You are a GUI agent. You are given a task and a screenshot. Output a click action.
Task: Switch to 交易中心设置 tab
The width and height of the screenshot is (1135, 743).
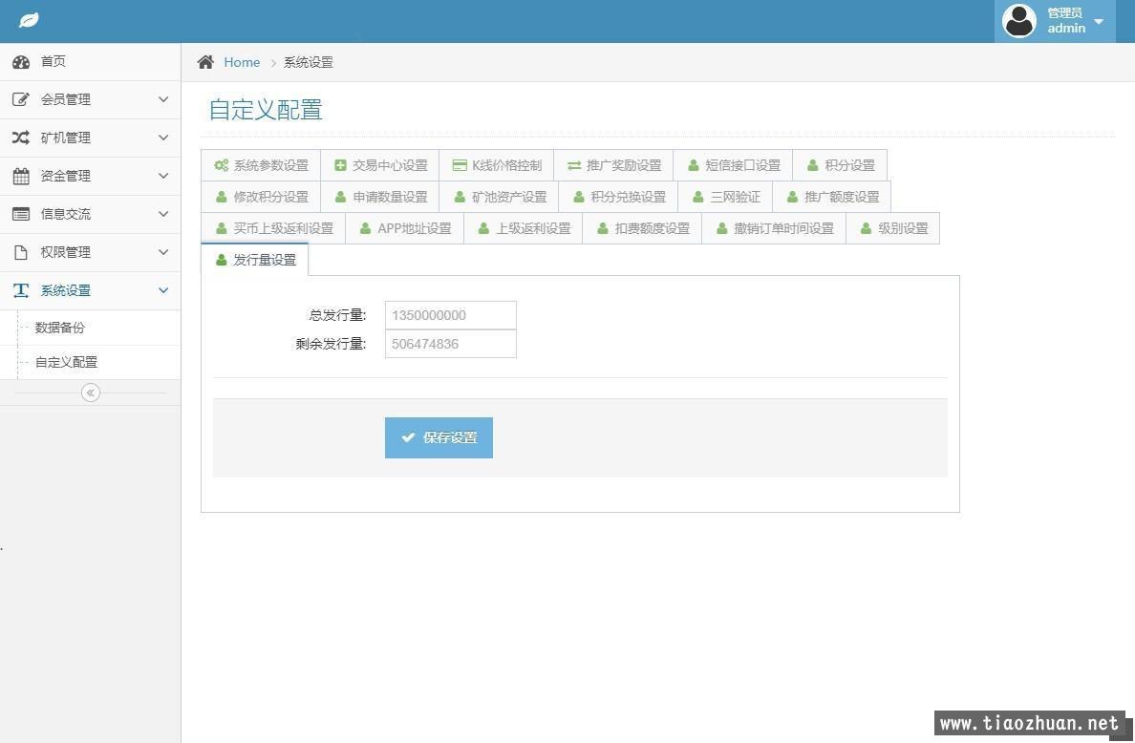tap(380, 165)
